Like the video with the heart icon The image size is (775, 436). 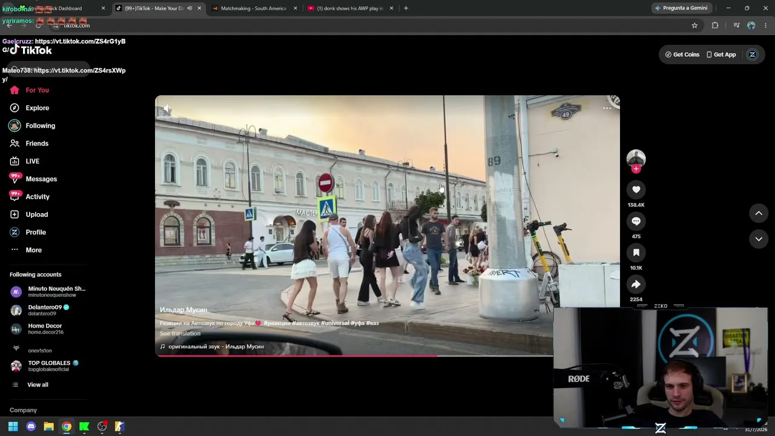(636, 190)
